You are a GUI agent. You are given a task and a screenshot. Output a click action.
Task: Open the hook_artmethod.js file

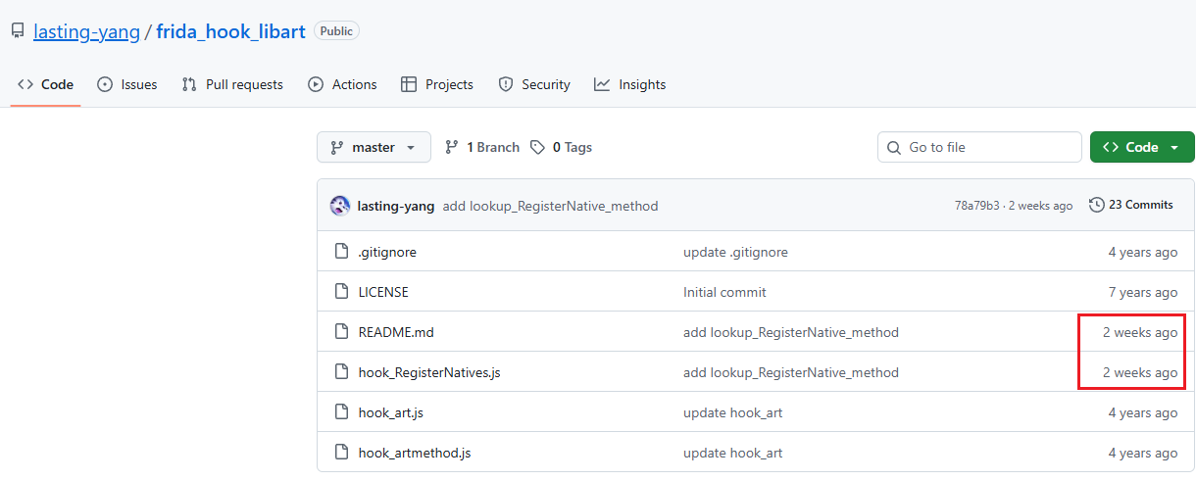pos(415,453)
